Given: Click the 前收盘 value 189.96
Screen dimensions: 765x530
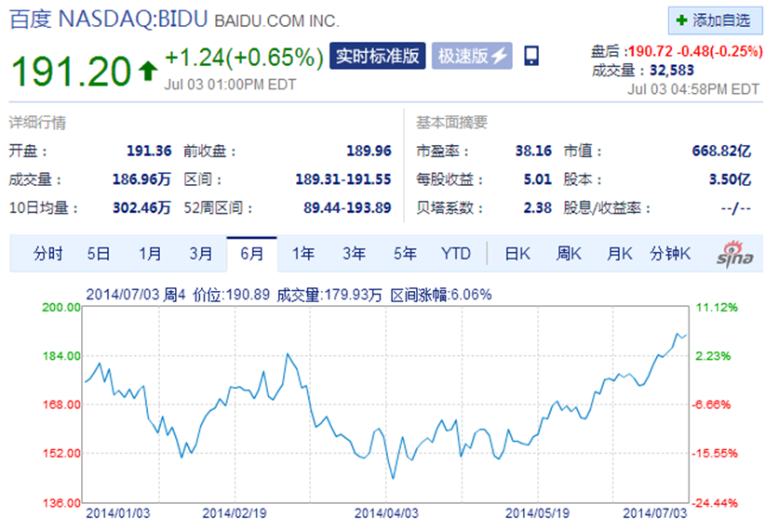Looking at the screenshot, I should (369, 151).
